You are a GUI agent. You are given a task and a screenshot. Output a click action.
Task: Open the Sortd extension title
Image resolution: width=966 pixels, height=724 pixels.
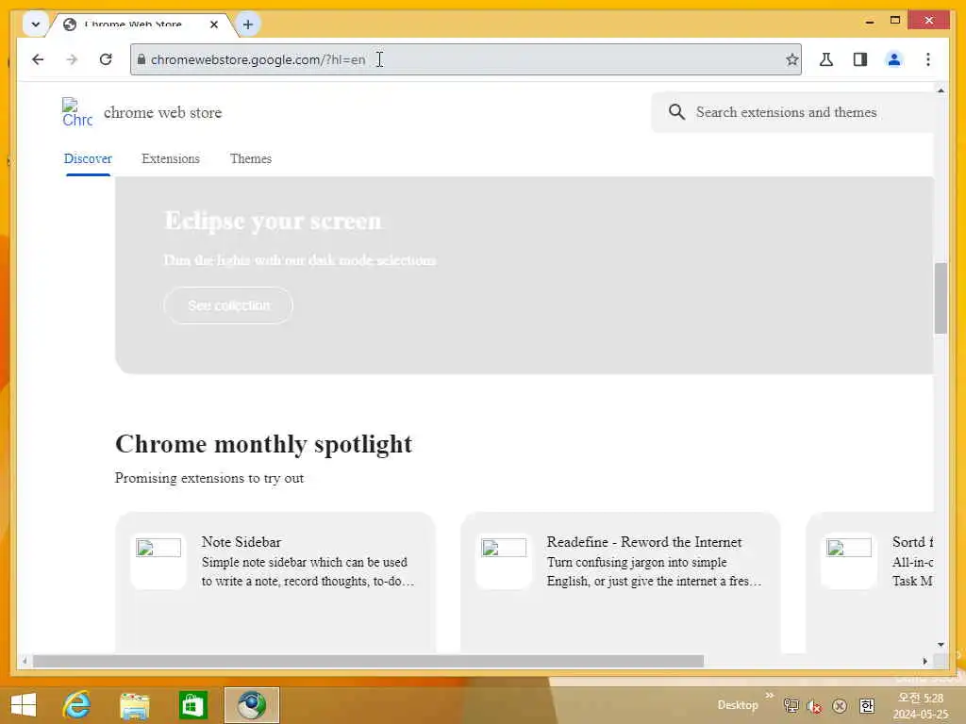click(912, 542)
